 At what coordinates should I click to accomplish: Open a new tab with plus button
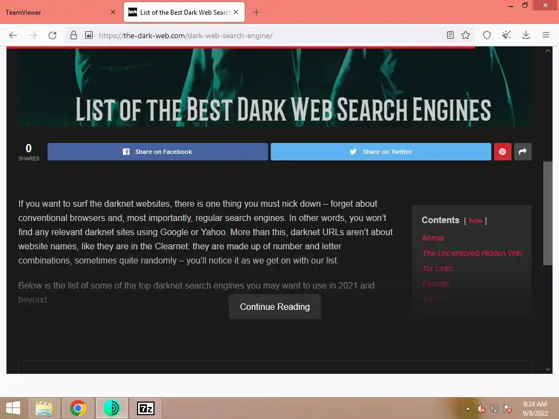(256, 13)
